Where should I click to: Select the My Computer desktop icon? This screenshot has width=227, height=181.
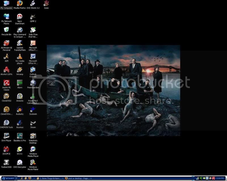6,5
